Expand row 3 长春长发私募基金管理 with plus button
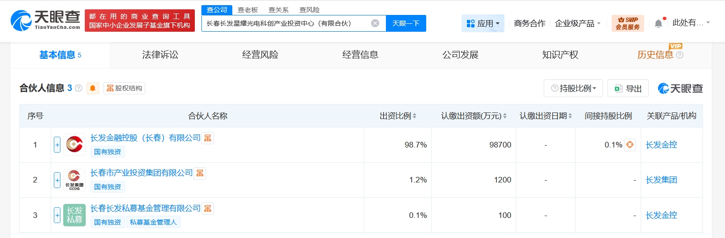725x238 pixels. pyautogui.click(x=57, y=215)
